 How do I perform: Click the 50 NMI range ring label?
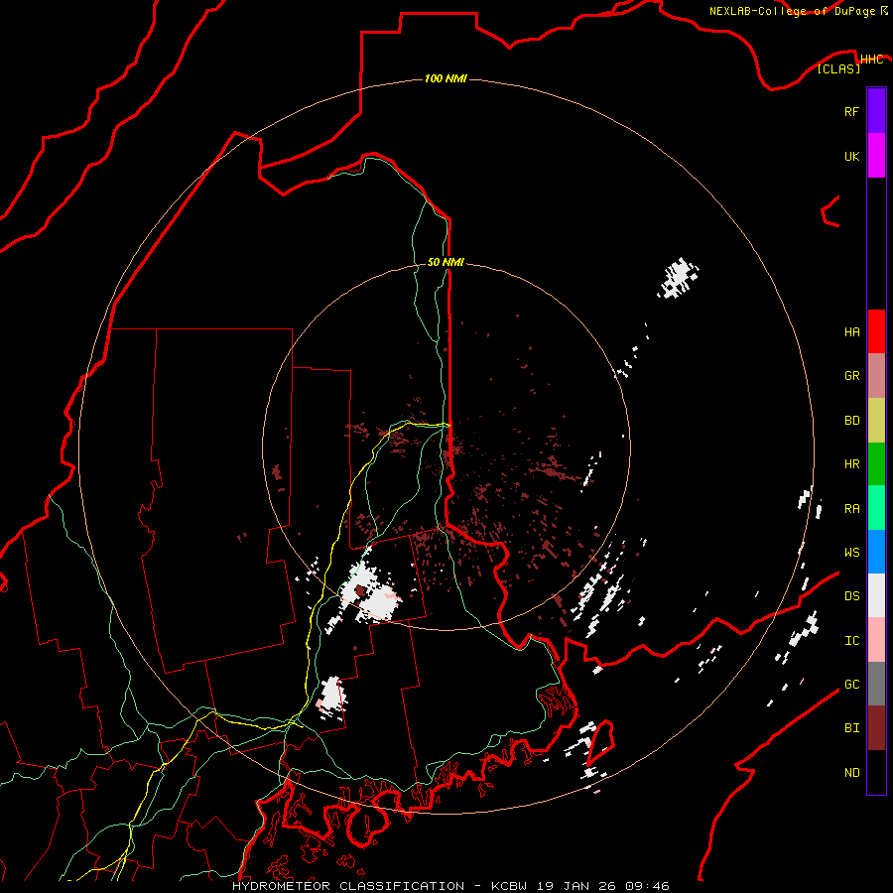(446, 262)
